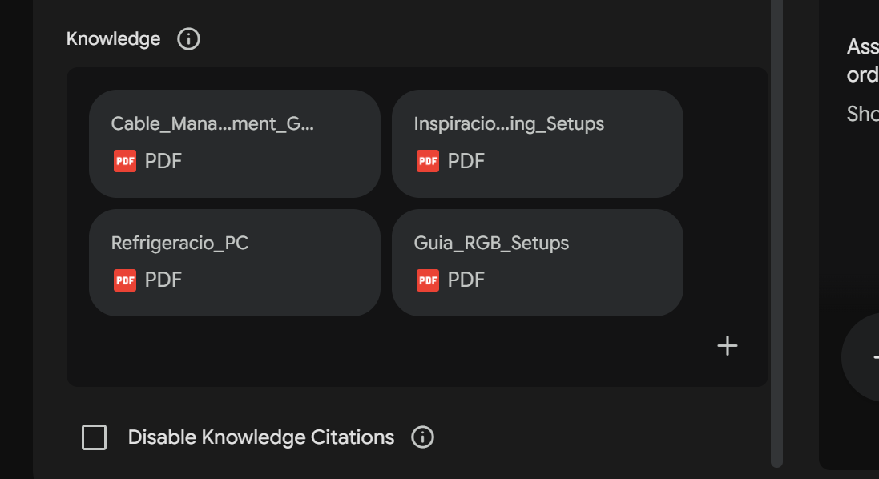The width and height of the screenshot is (879, 479).
Task: Click the Disable Knowledge Citations info icon
Action: coord(422,437)
